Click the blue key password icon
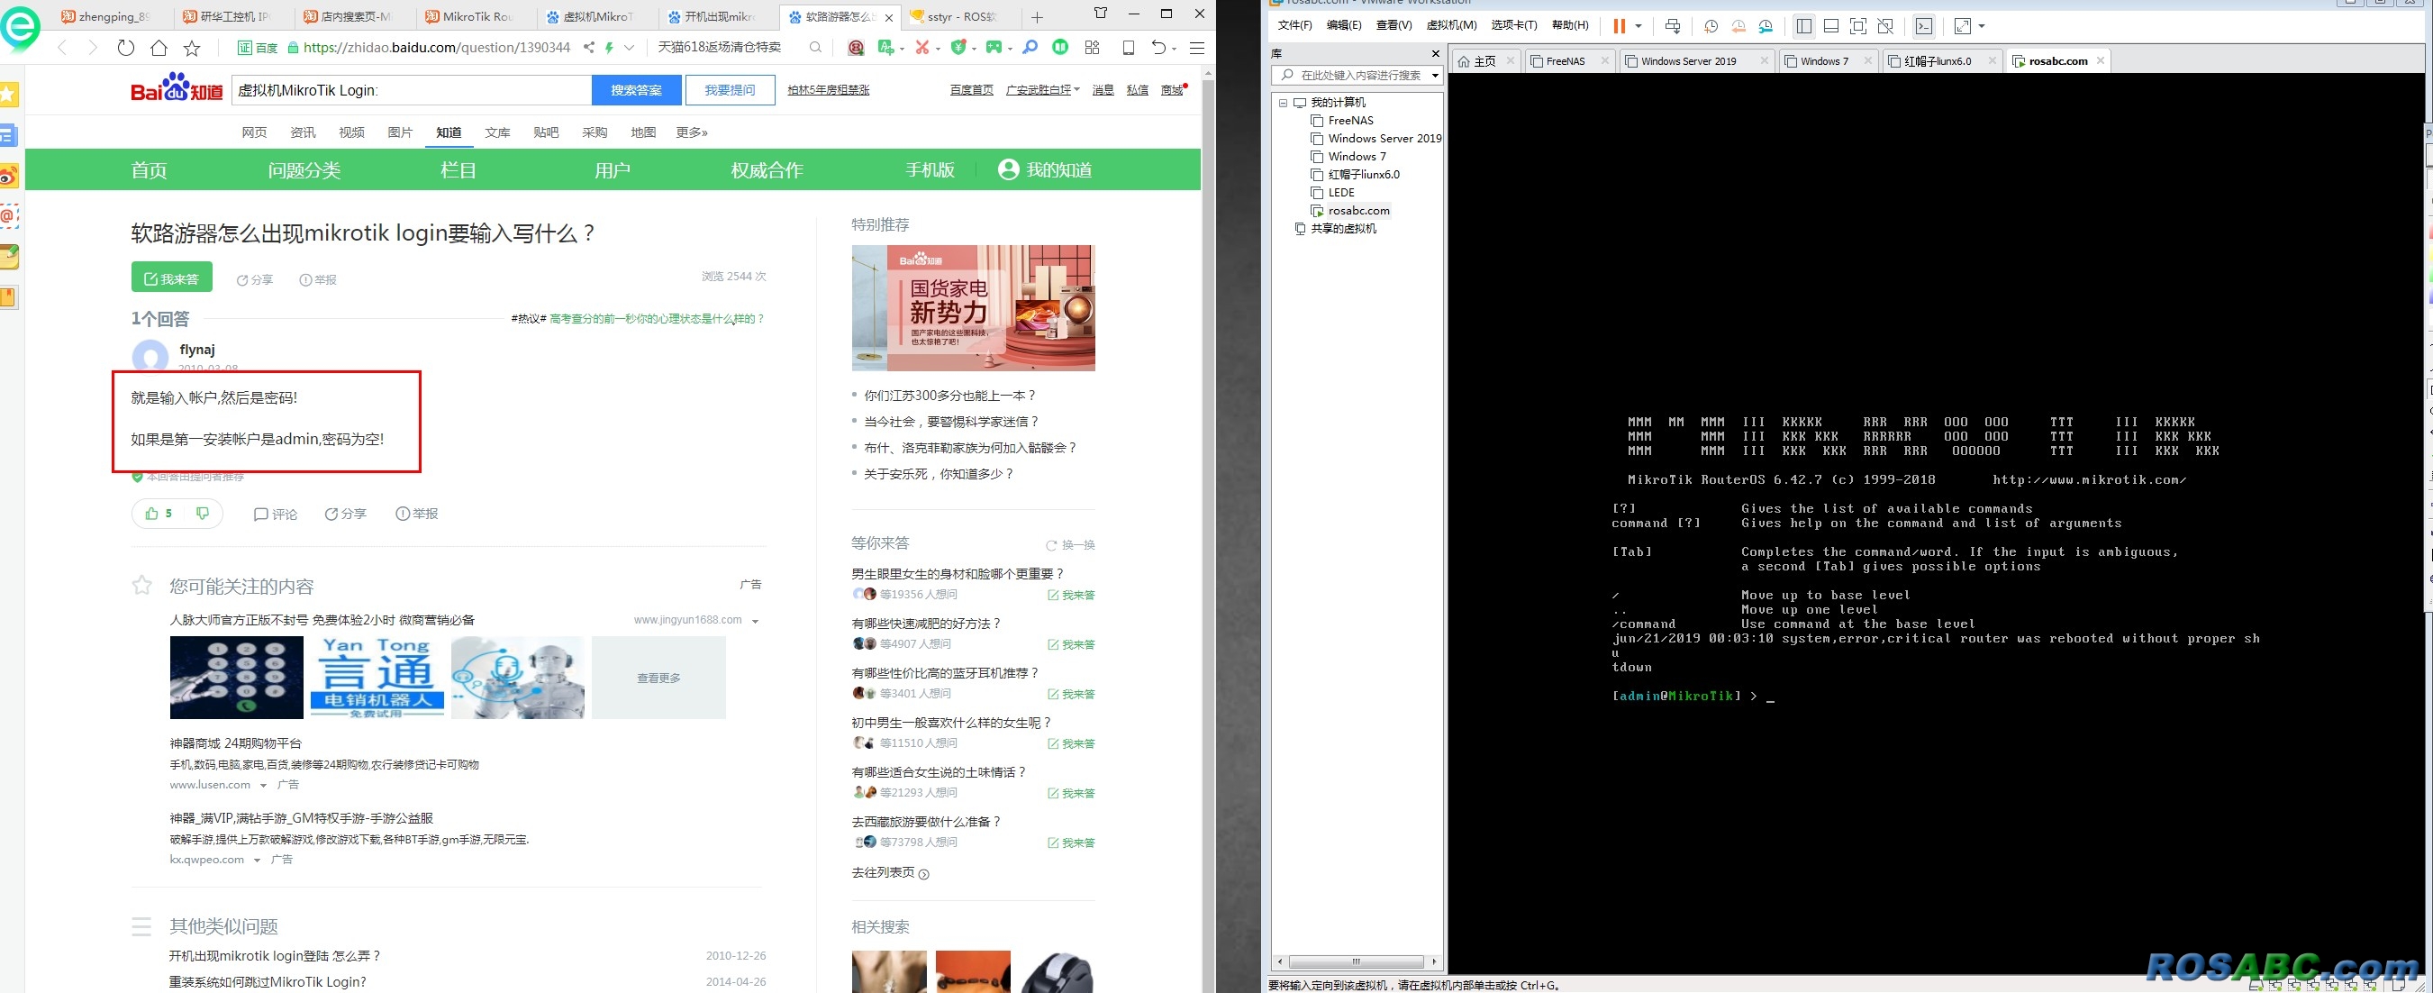This screenshot has height=993, width=2433. pyautogui.click(x=1030, y=47)
